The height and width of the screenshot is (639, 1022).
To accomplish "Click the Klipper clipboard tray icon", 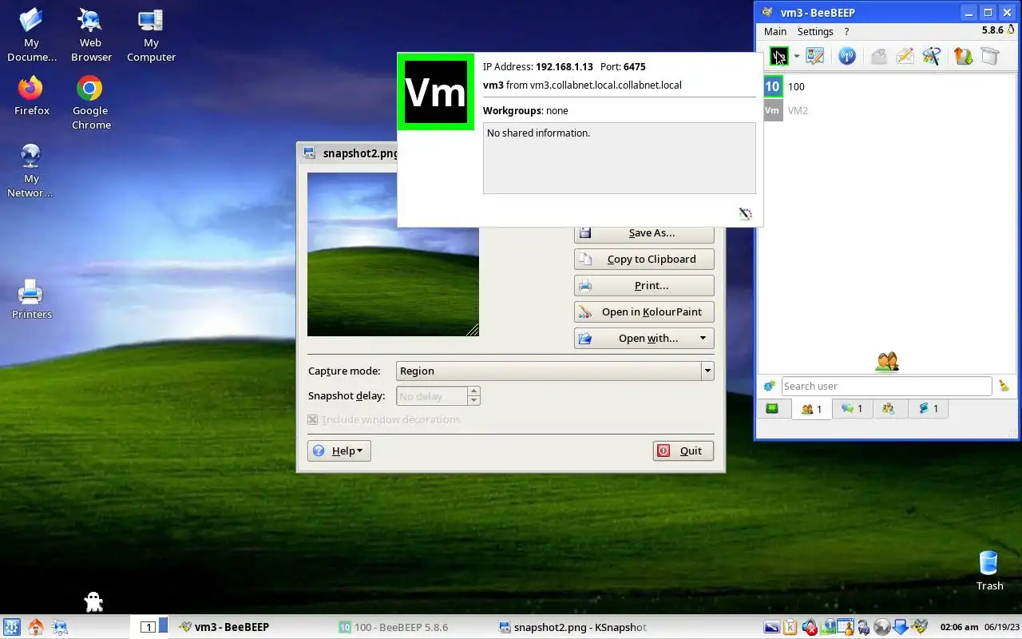I will (790, 627).
